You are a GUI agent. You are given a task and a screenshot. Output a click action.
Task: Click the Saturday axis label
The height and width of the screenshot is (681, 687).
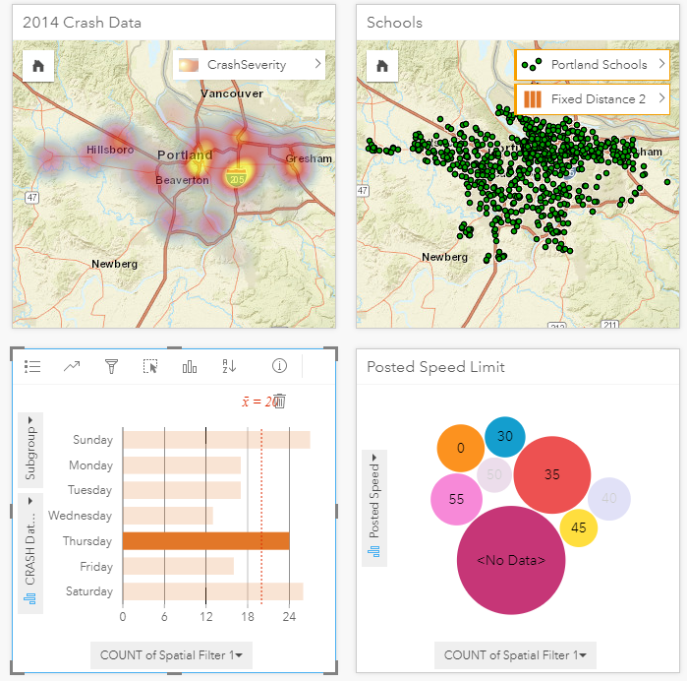tap(89, 591)
